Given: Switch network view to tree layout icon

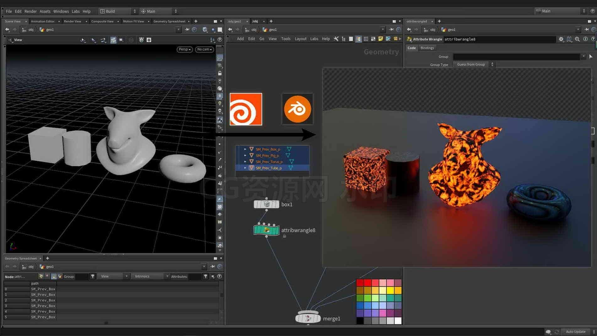Looking at the screenshot, I should tap(344, 39).
